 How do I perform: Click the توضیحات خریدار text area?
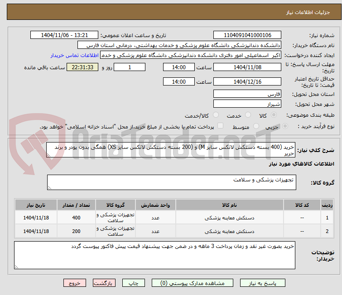[154, 255]
